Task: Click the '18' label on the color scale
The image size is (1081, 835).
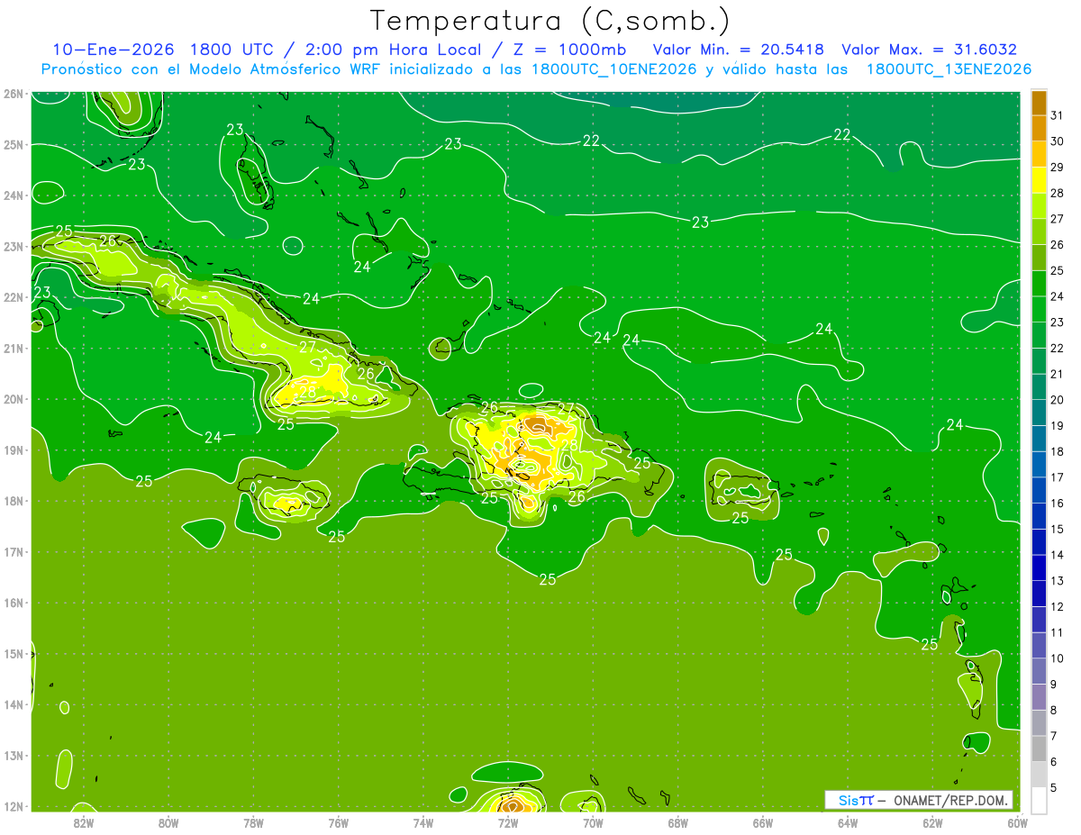Action: point(1057,451)
